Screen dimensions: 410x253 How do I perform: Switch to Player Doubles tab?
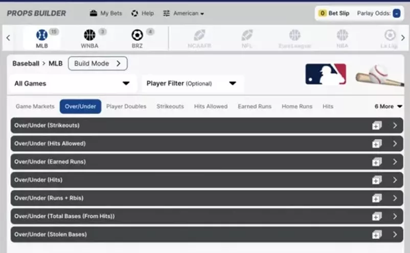(x=126, y=106)
